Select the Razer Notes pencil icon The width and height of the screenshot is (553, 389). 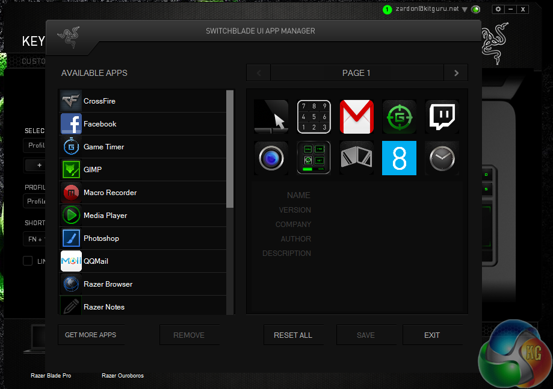[x=71, y=306]
